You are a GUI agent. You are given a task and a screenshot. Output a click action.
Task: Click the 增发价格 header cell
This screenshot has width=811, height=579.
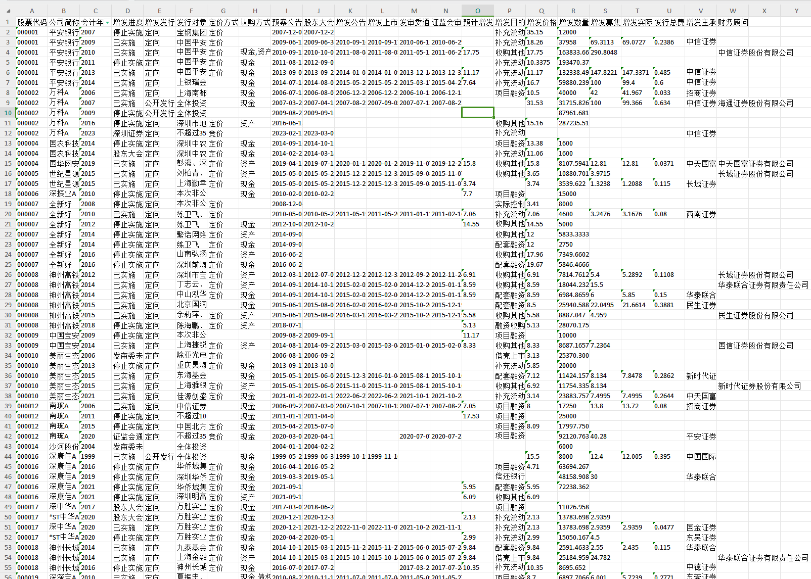click(541, 22)
